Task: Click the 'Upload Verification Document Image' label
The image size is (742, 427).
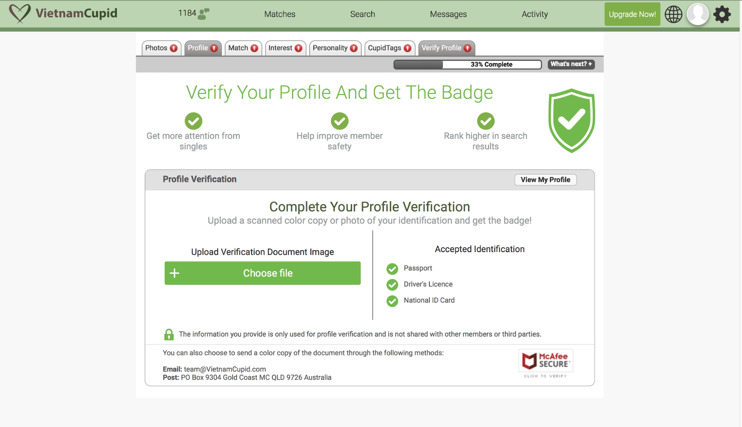Action: coord(262,252)
